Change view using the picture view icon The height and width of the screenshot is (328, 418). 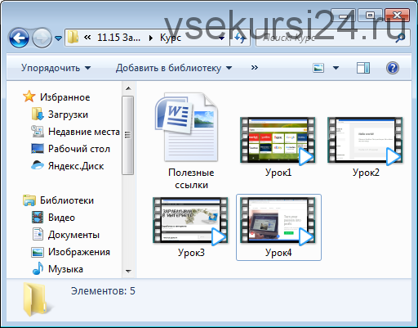tap(318, 68)
